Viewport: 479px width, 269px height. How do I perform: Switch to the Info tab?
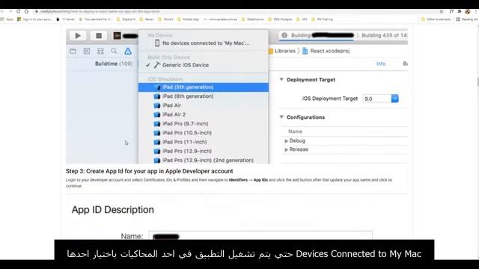pos(381,64)
